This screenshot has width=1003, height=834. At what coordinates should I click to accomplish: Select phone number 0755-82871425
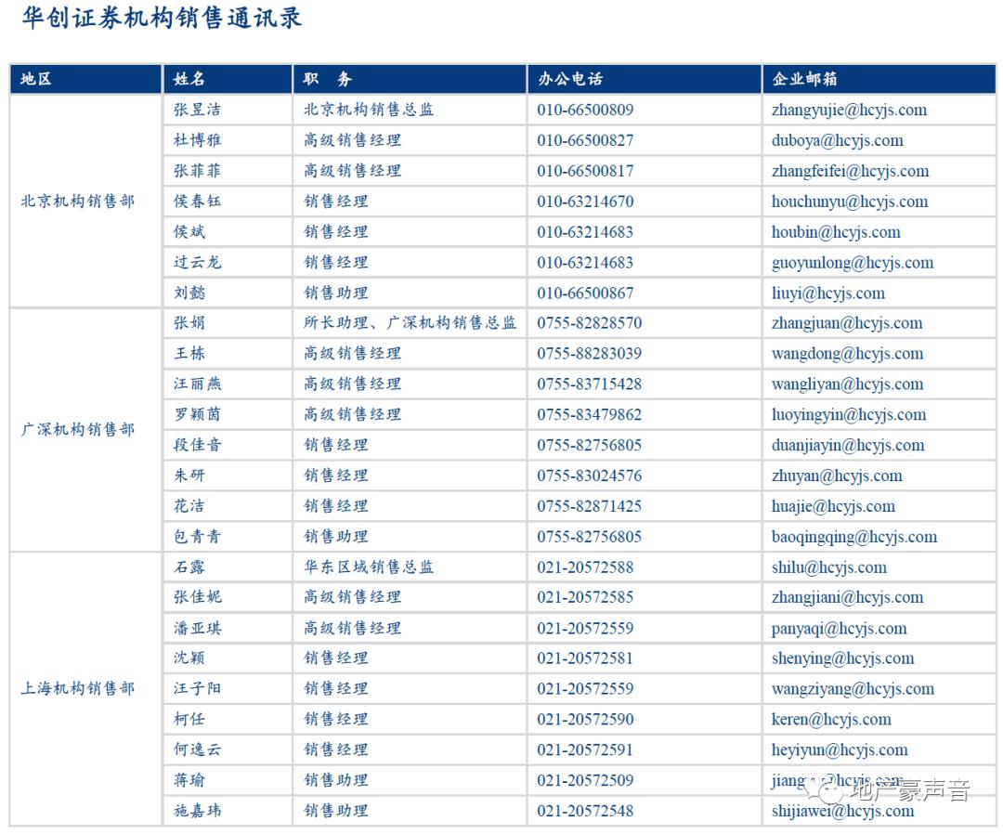tap(589, 506)
